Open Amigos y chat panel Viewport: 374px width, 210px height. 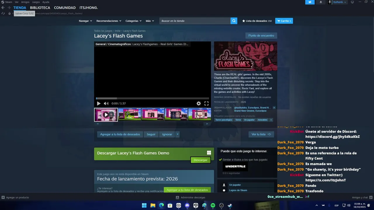tap(362, 197)
